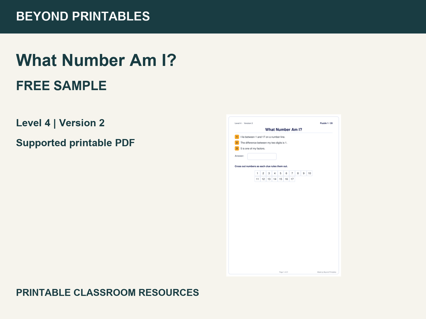Click number cell 12 in the grid
Viewport: 426px width, 319px height.
pos(263,179)
